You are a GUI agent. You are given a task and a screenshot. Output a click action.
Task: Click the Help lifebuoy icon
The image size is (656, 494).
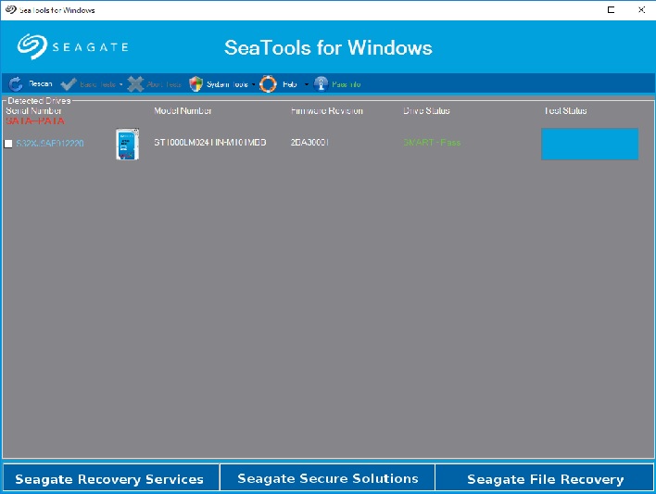click(268, 84)
